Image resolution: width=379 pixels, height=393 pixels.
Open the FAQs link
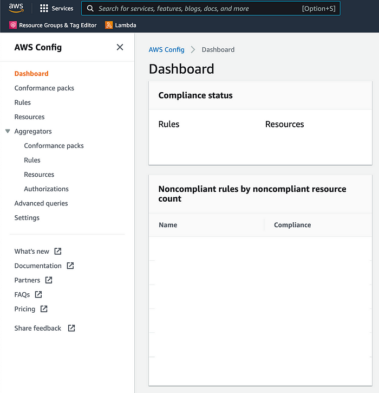click(x=22, y=294)
